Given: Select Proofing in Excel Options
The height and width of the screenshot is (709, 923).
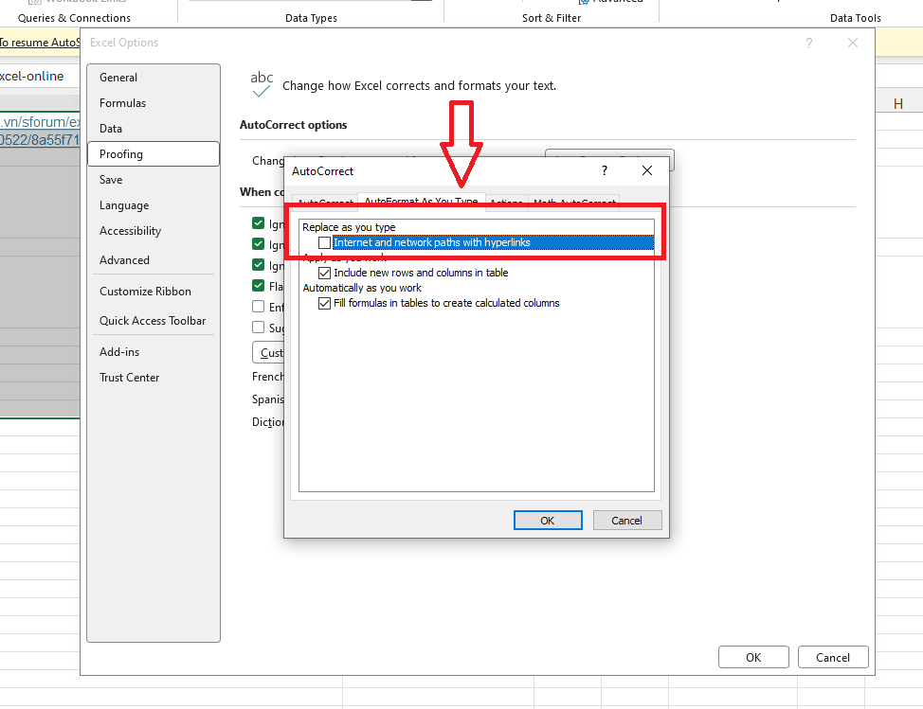Looking at the screenshot, I should pos(154,154).
